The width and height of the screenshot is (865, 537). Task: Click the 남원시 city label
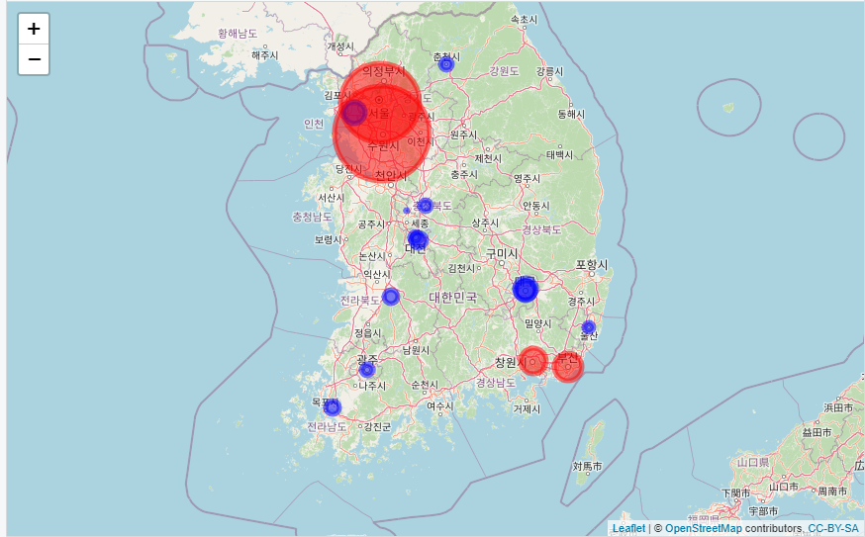tap(416, 350)
